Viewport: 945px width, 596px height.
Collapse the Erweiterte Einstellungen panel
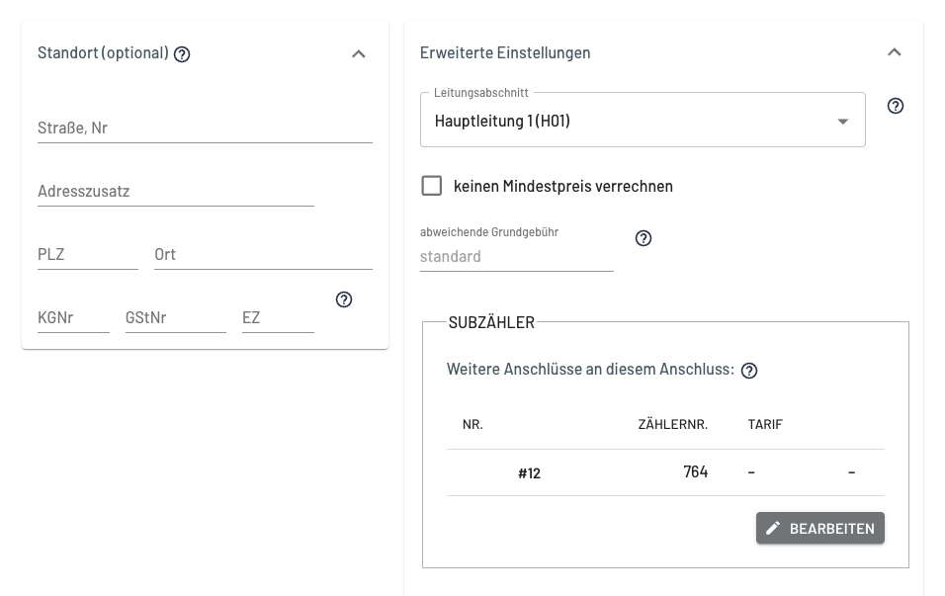coord(895,52)
